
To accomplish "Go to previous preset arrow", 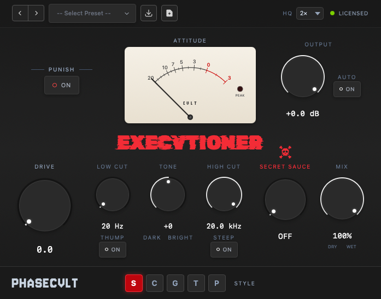I will [20, 13].
